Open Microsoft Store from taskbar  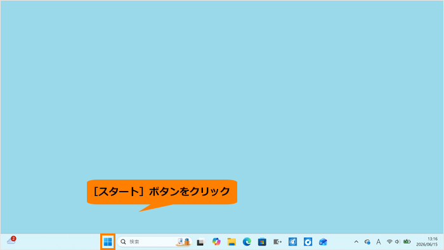262,242
